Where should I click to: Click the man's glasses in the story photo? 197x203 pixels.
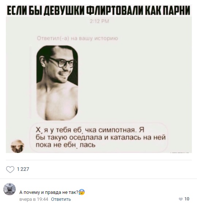[x=63, y=62]
